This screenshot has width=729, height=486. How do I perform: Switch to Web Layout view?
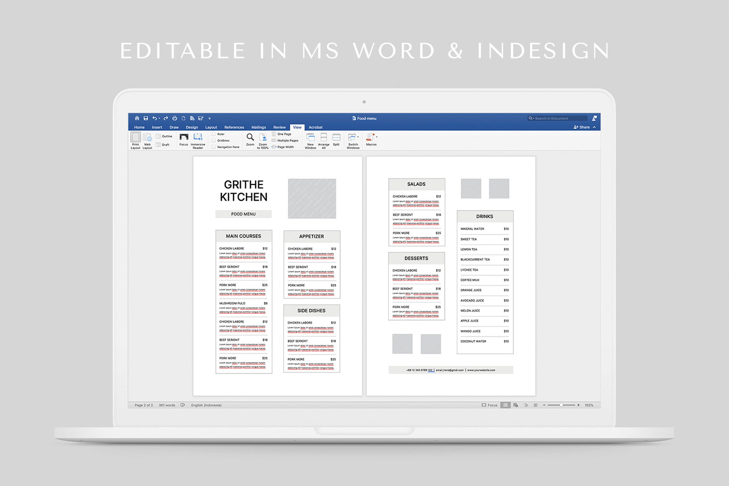[x=147, y=139]
